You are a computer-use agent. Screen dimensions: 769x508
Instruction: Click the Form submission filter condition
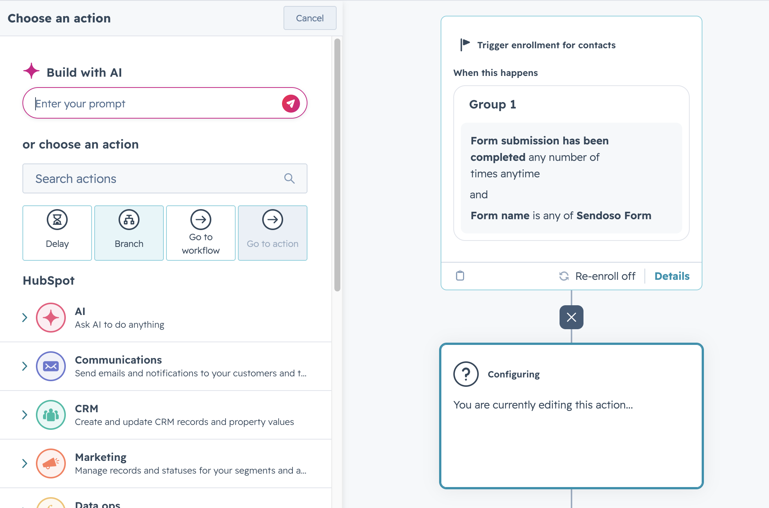[x=540, y=157]
